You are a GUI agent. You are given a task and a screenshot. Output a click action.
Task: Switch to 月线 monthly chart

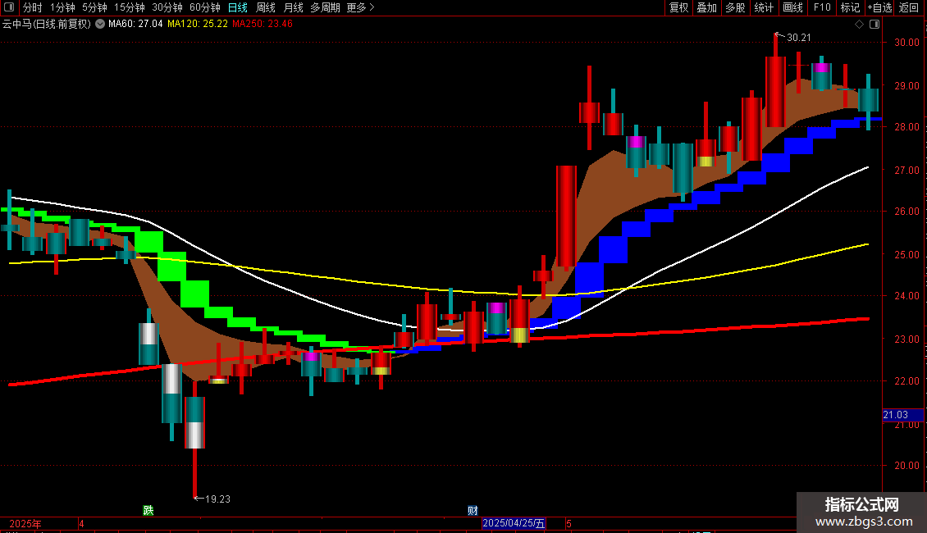(x=293, y=7)
